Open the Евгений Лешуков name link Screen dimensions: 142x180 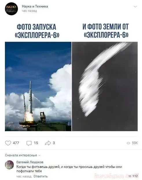(x=30, y=162)
